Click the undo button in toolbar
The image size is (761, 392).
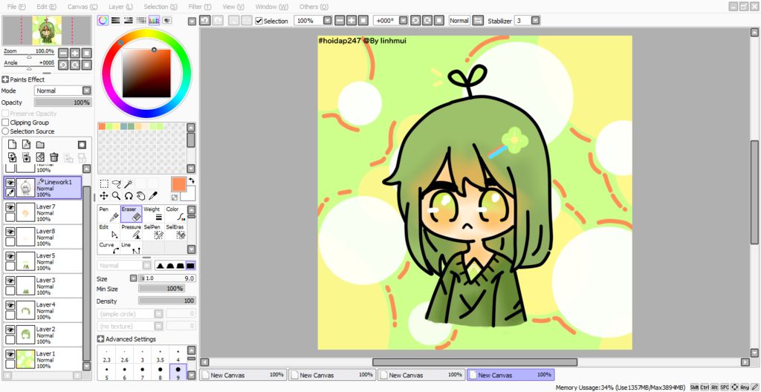click(x=204, y=20)
